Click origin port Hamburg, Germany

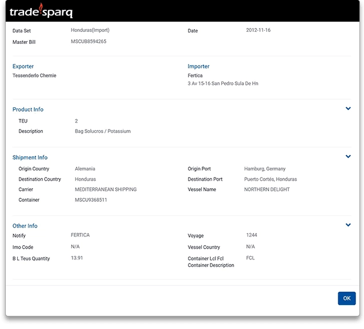coord(265,169)
